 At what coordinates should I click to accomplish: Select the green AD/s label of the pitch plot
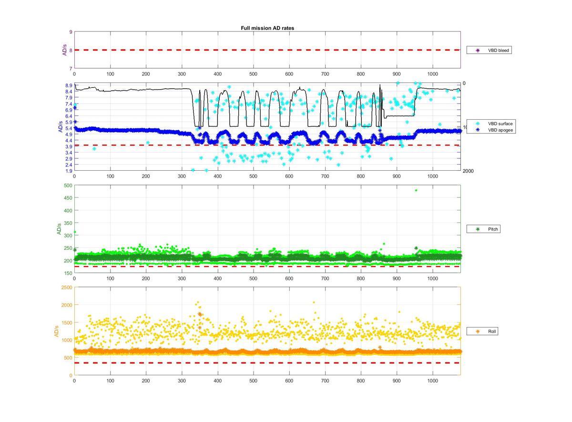click(x=59, y=229)
